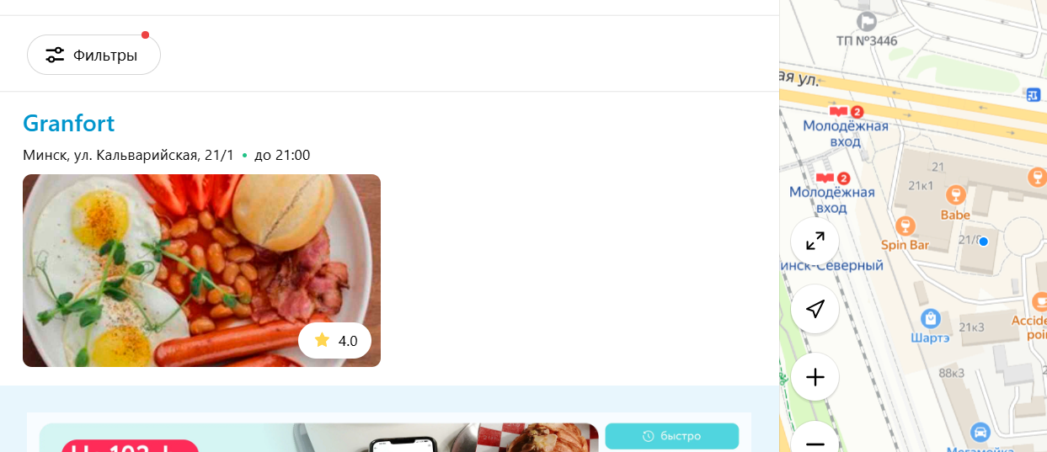
Task: Select the Babe bar map marker
Action: pyautogui.click(x=955, y=195)
